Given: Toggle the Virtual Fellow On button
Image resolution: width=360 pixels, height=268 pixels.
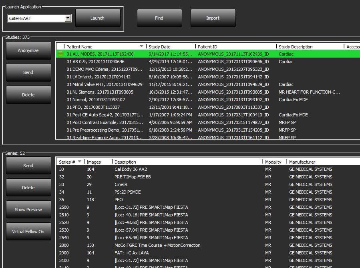Looking at the screenshot, I should 28,232.
